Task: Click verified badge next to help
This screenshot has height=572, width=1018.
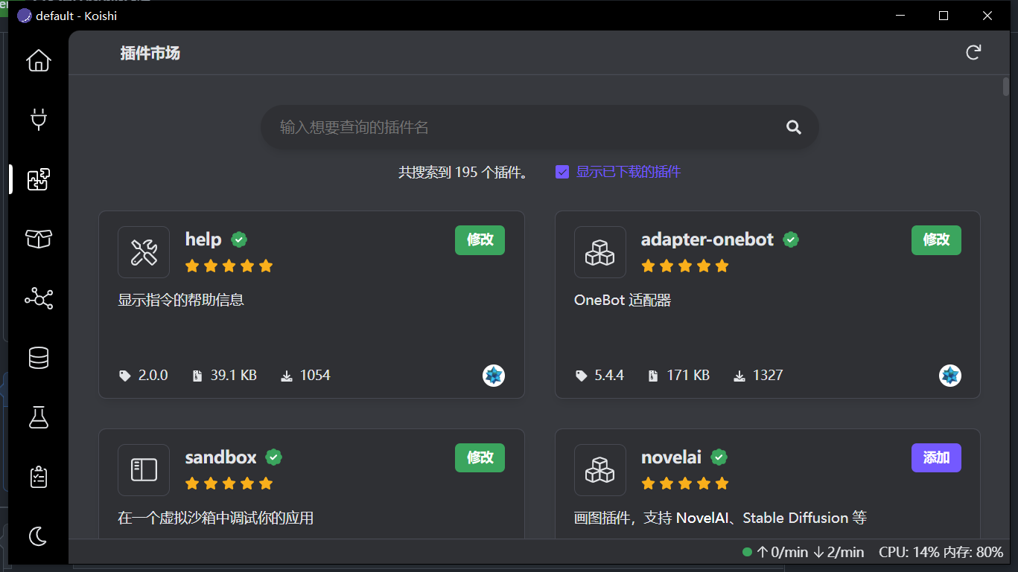Action: coord(239,240)
